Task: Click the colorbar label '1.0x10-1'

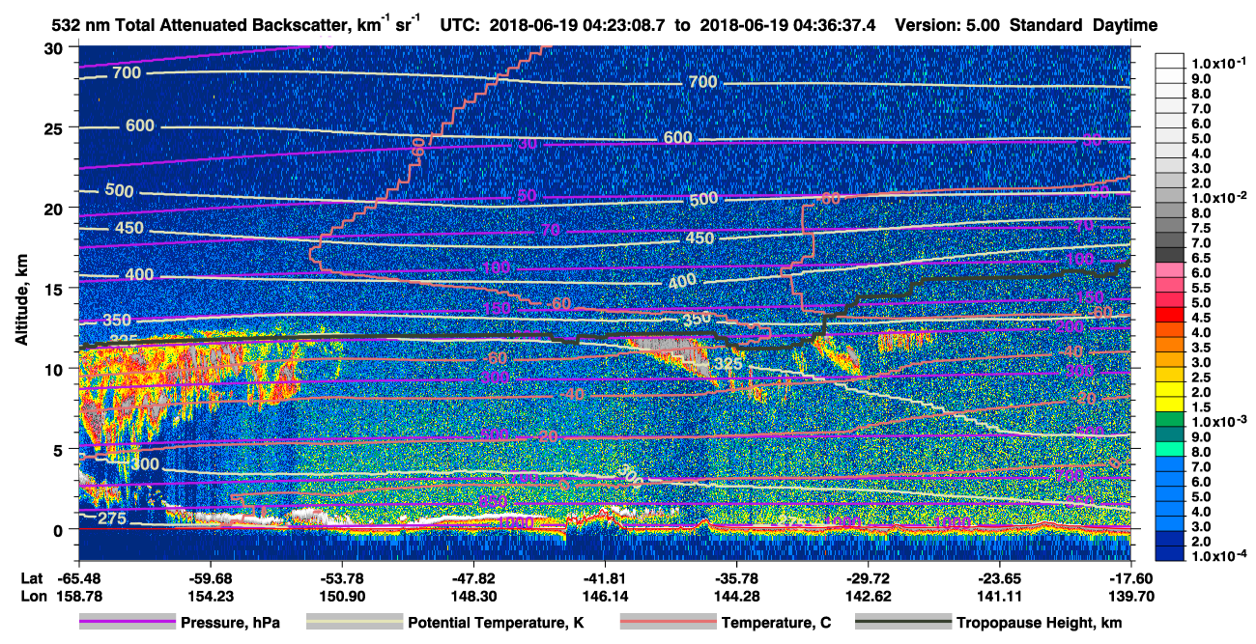Action: click(x=1218, y=63)
